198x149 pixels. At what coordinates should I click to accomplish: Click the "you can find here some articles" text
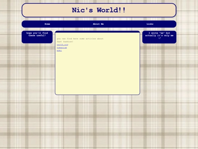[x=80, y=40]
